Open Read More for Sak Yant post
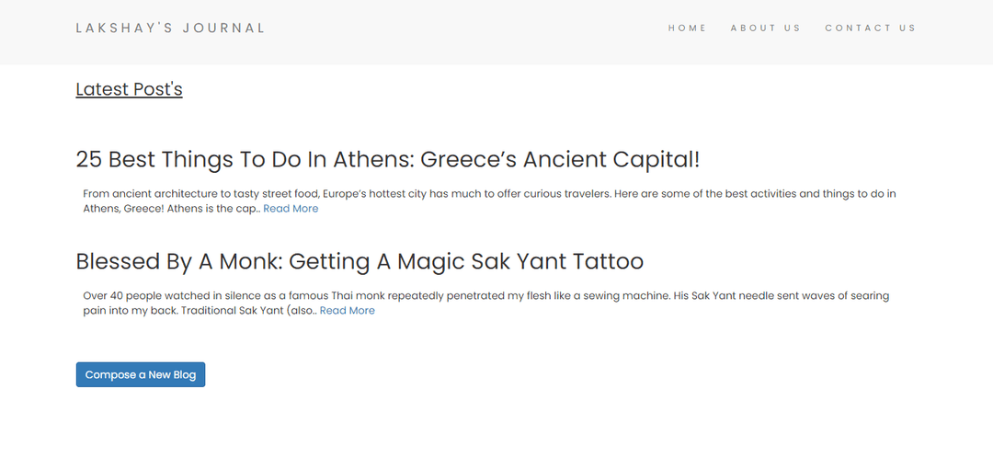 click(347, 311)
